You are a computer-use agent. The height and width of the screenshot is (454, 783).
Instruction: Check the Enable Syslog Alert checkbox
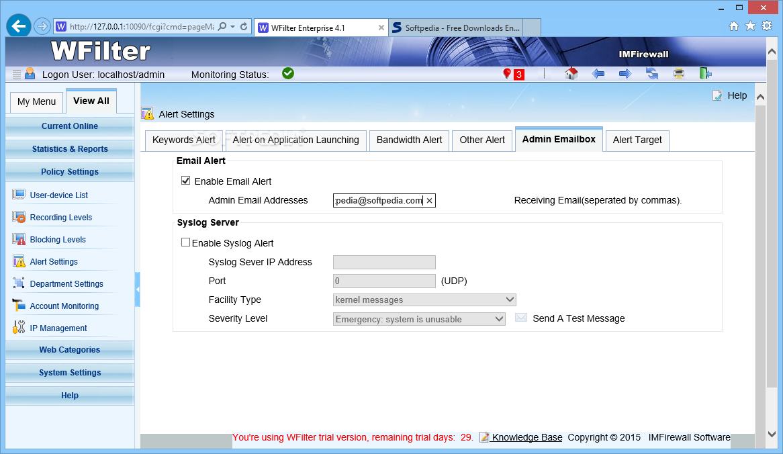pos(186,242)
